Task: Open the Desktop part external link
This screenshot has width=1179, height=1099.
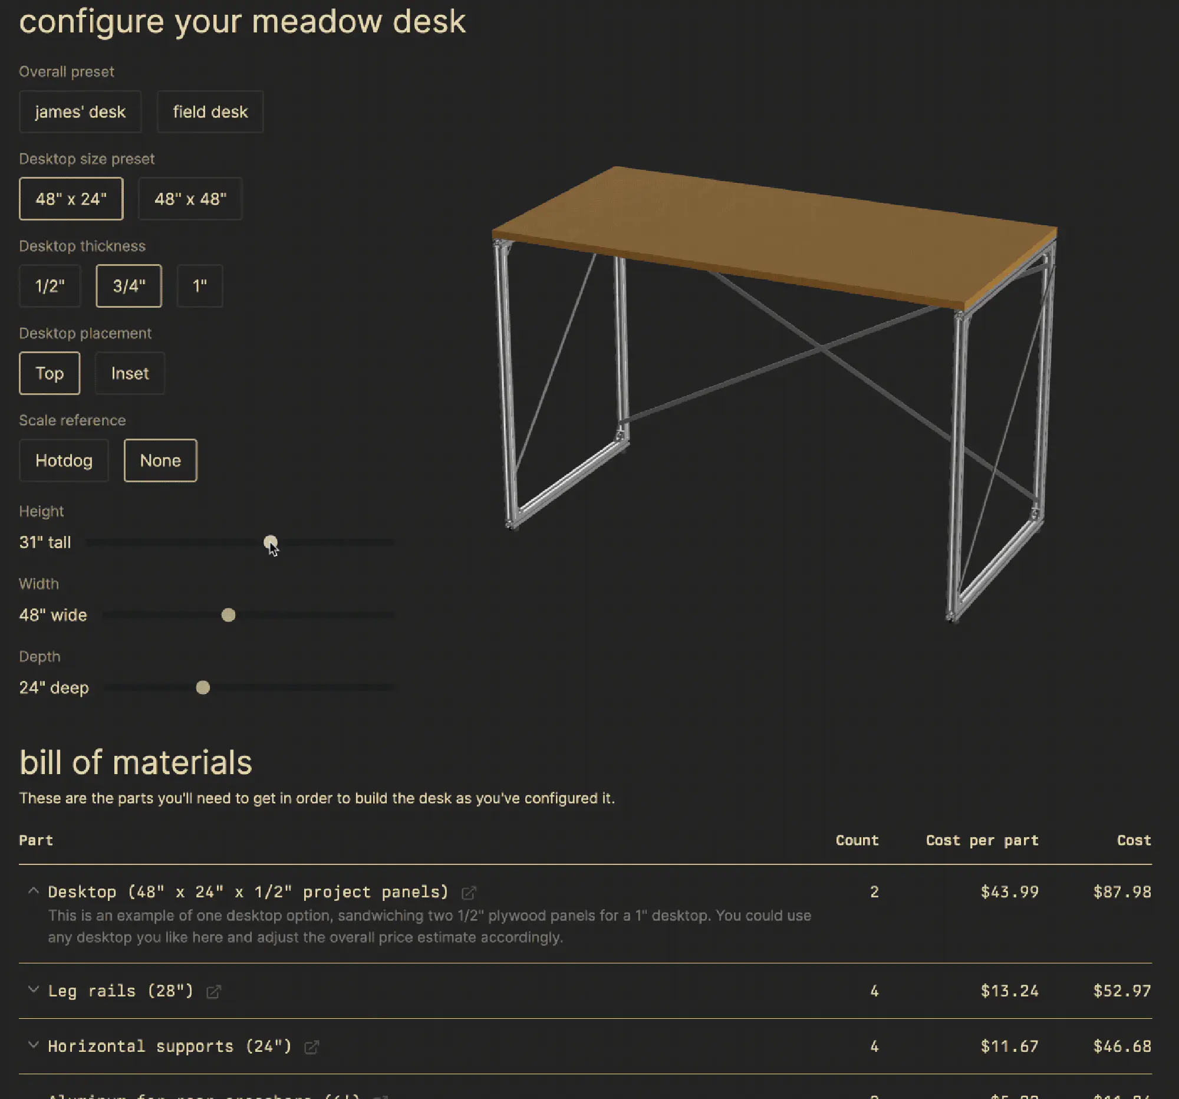Action: point(470,892)
